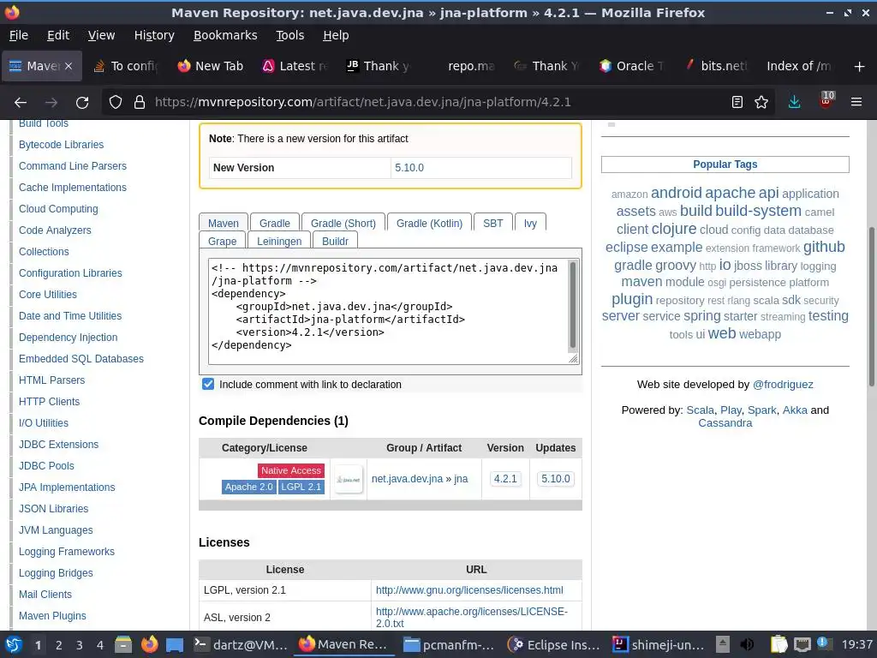Open the History menu
Viewport: 877px width, 658px height.
click(154, 35)
